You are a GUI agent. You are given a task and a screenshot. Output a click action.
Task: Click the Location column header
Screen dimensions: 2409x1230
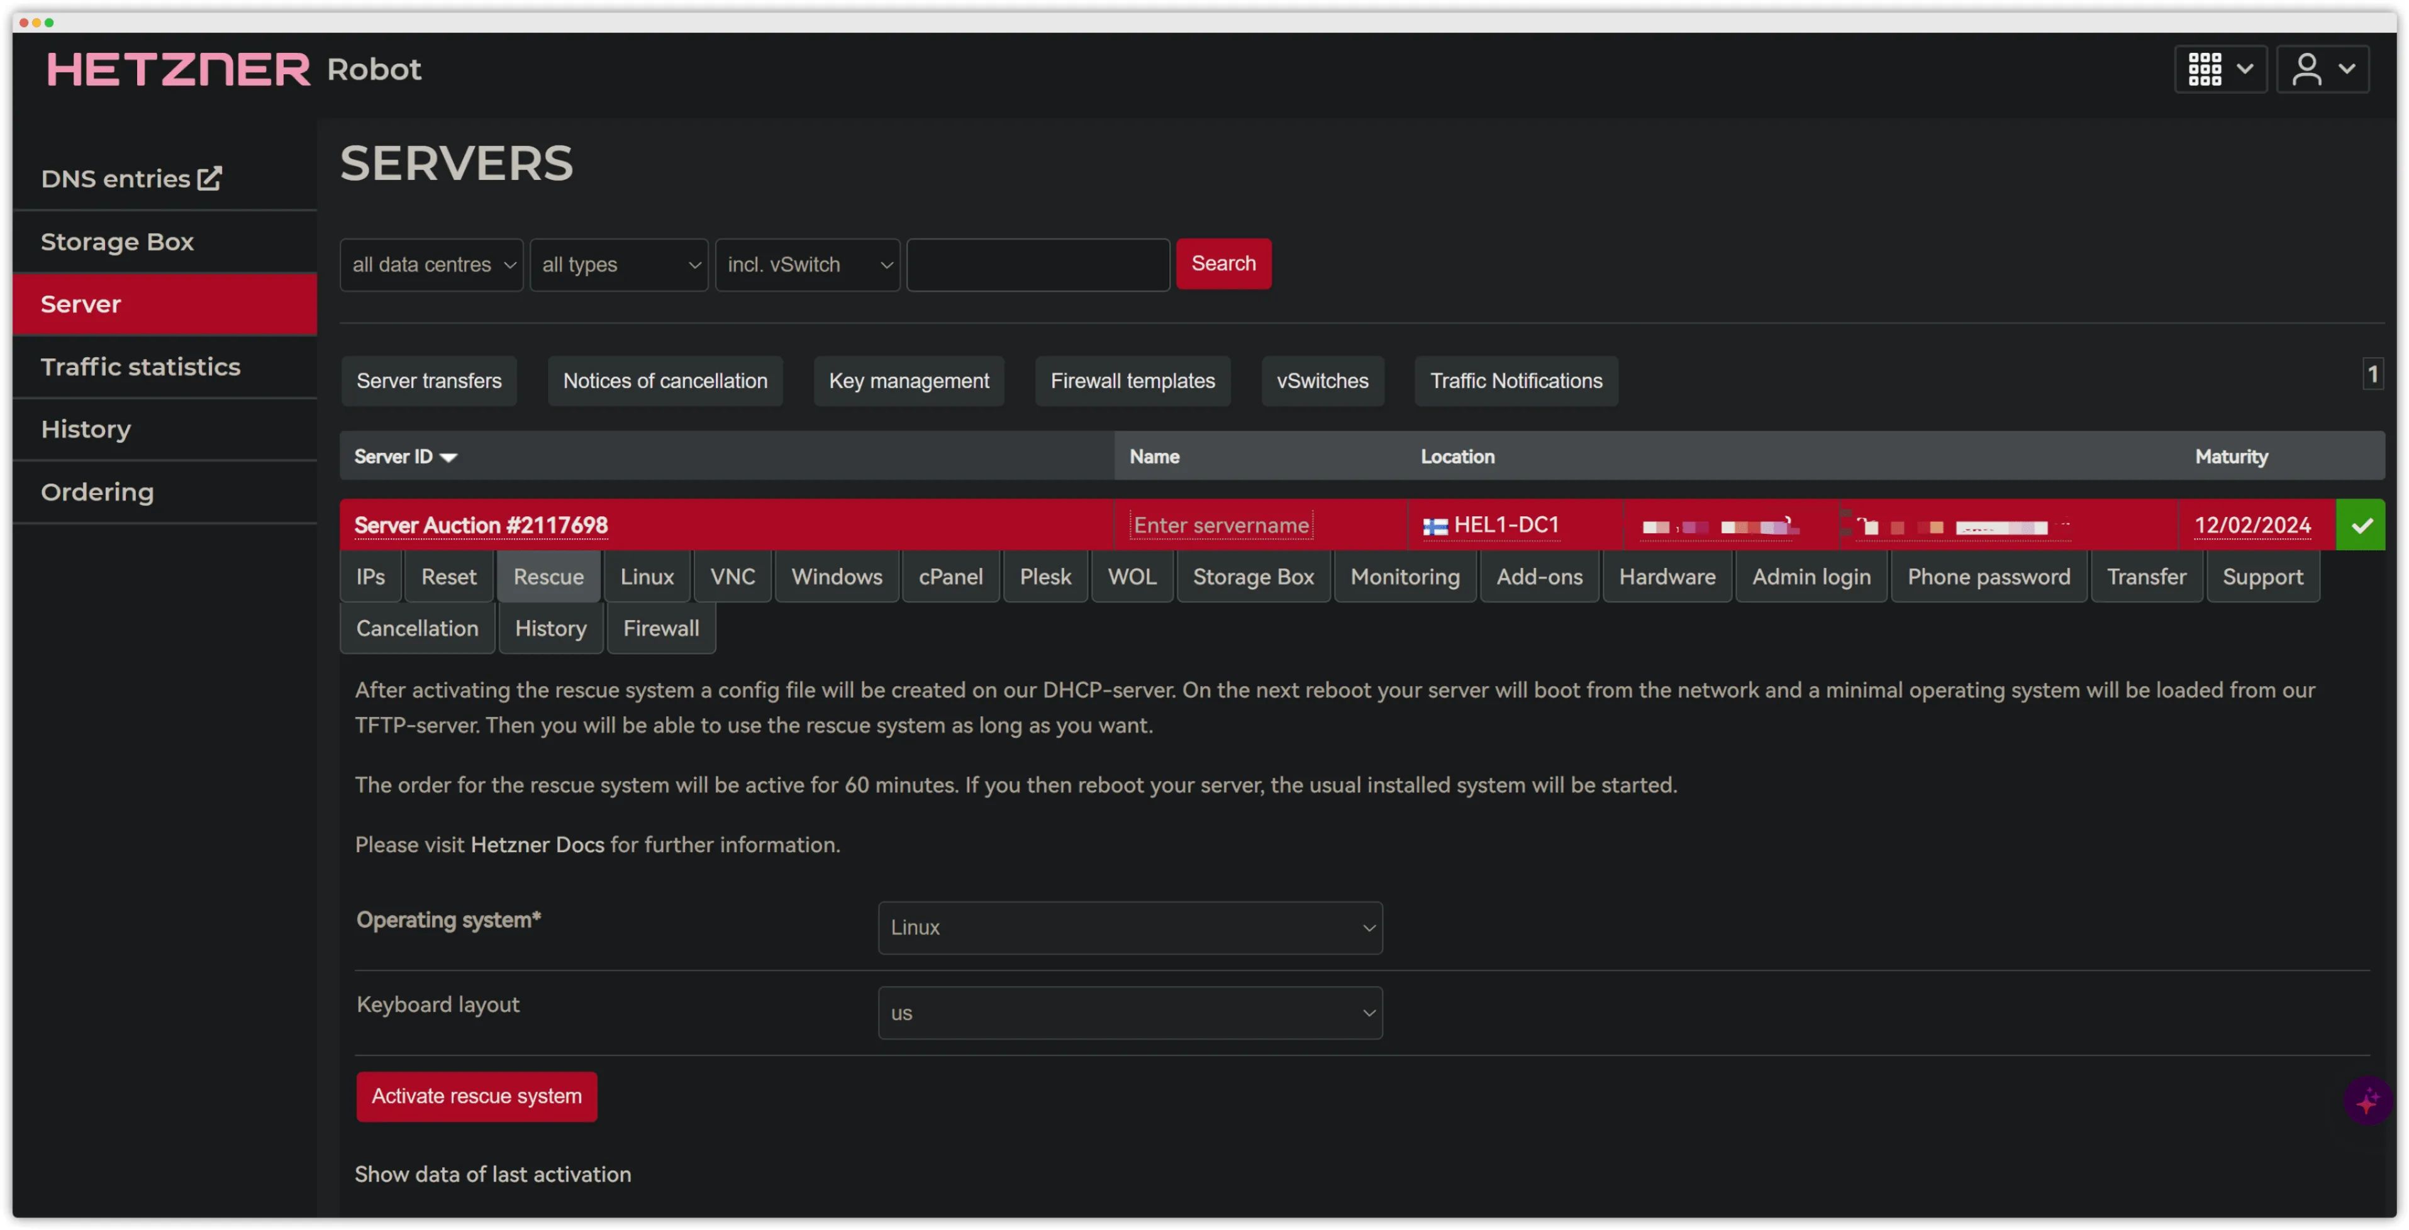(x=1457, y=456)
